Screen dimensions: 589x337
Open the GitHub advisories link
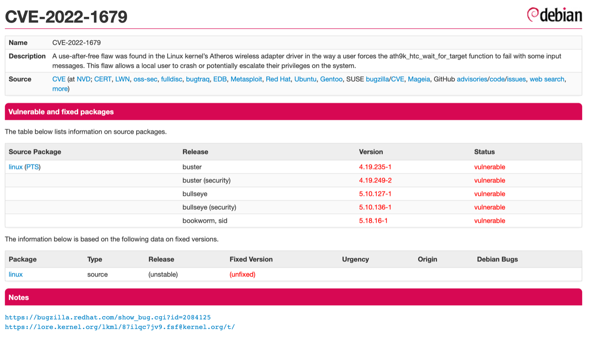coord(472,79)
